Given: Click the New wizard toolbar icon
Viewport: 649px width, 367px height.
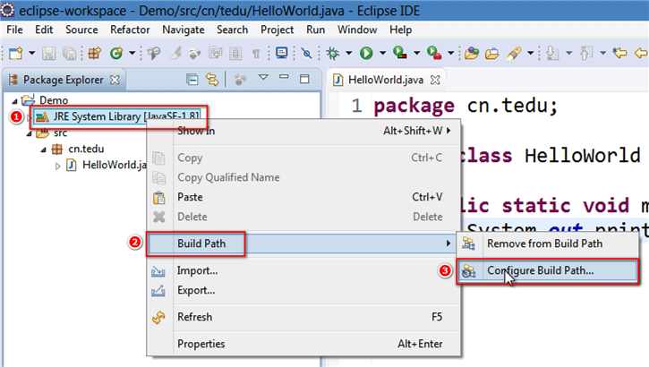Looking at the screenshot, I should pyautogui.click(x=16, y=53).
